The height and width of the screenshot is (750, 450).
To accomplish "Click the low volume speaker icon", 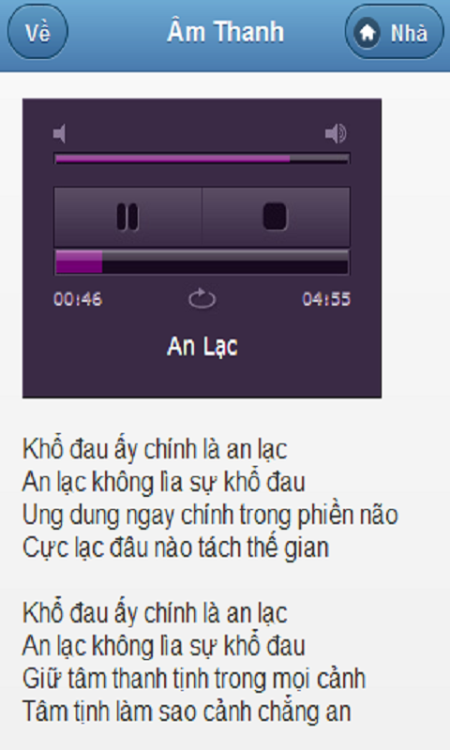I will click(x=60, y=133).
